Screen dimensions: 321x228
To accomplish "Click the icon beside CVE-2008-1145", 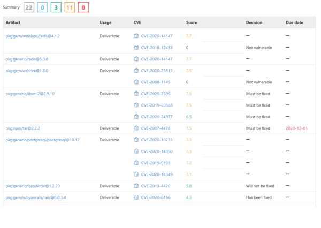I will [x=136, y=82].
